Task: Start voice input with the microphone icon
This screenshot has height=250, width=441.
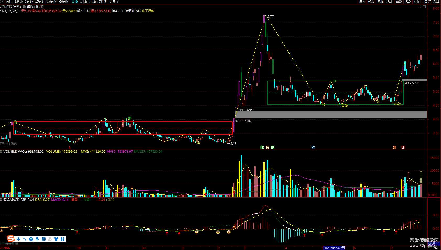Action: (x=37, y=239)
